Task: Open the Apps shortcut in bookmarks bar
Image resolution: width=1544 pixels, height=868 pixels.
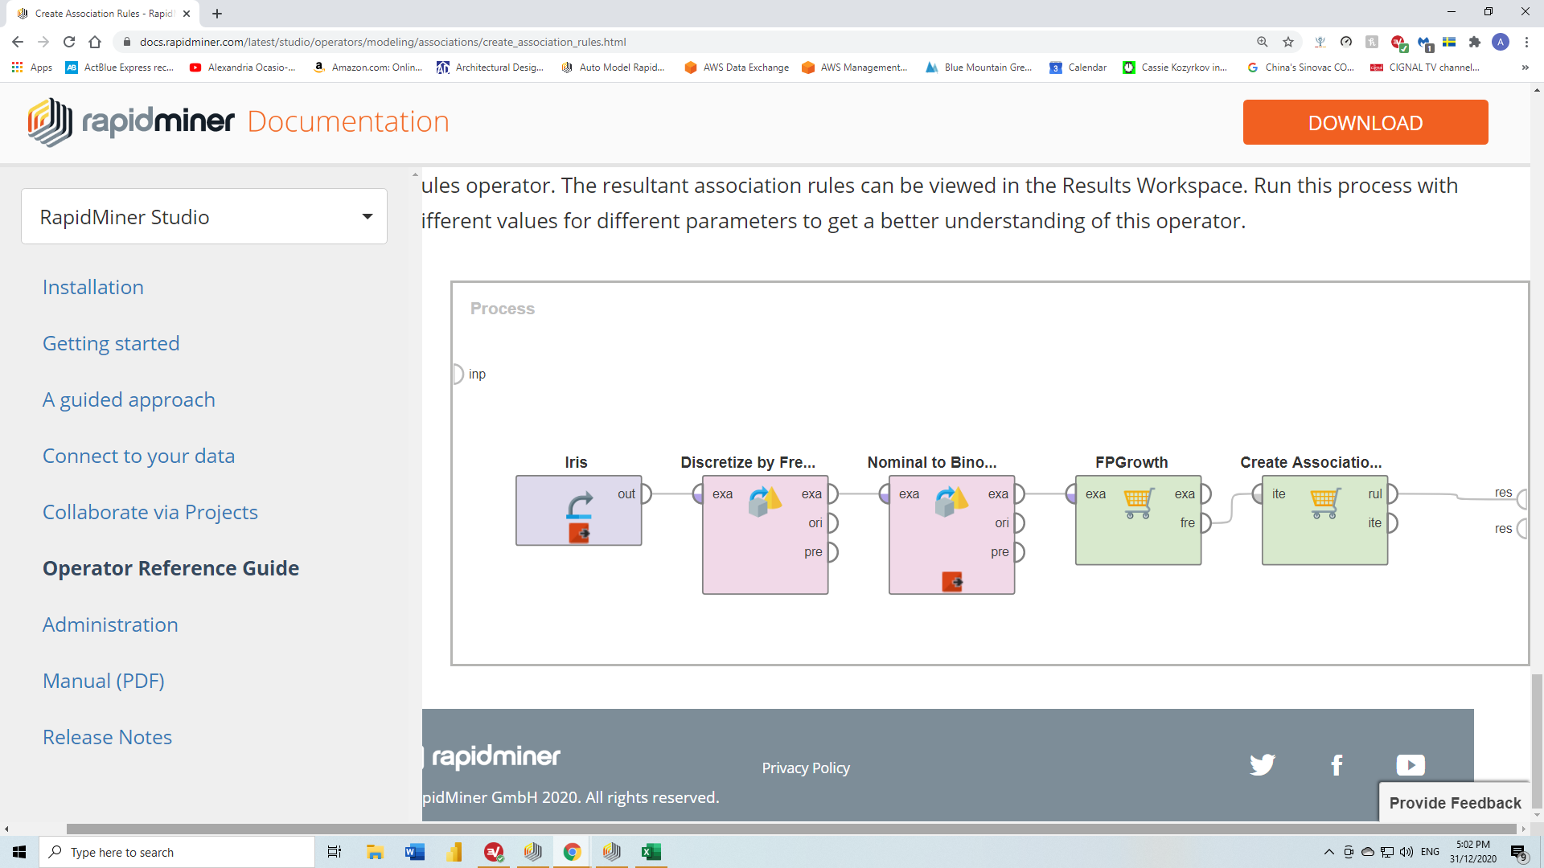Action: pyautogui.click(x=32, y=68)
